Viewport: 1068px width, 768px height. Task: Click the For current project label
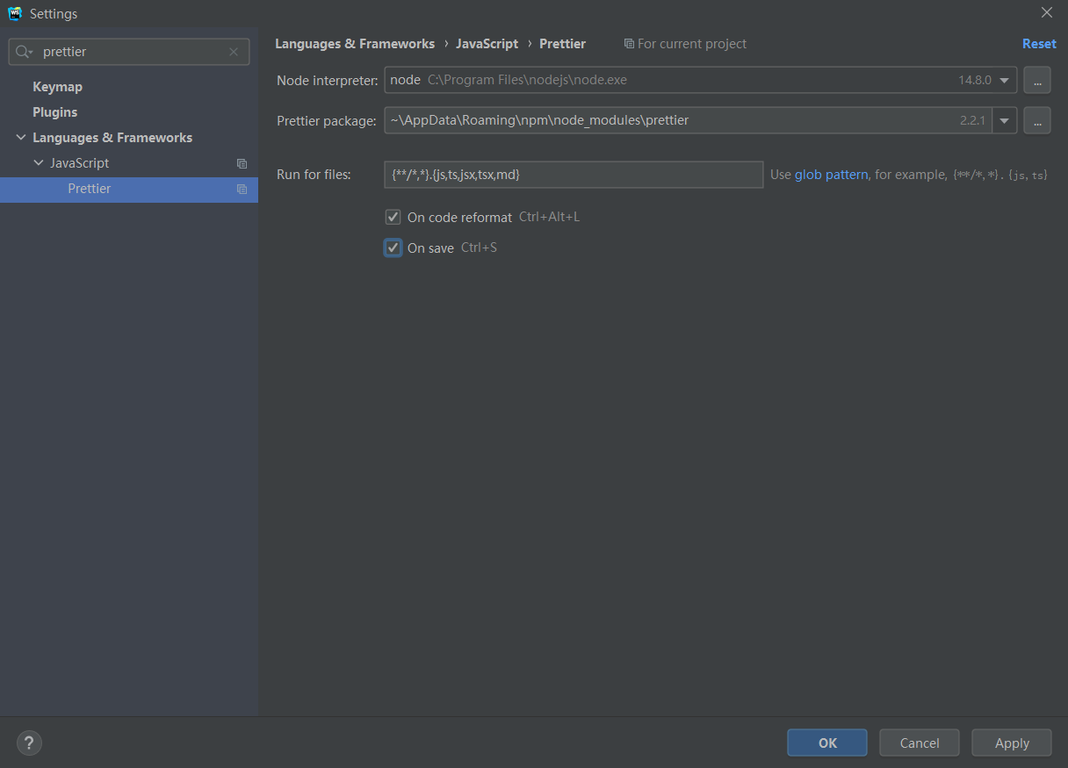(x=692, y=44)
